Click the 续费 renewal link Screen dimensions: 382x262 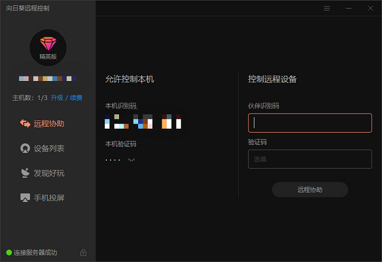pos(76,98)
